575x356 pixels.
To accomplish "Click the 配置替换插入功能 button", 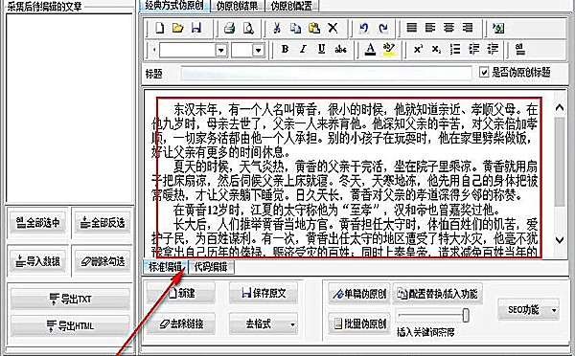I will click(438, 294).
